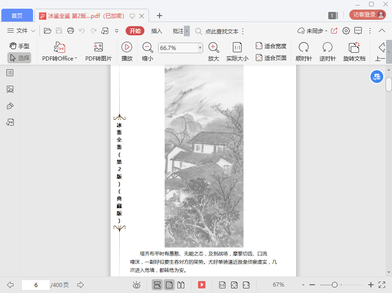Click the undo arrow
The height and width of the screenshot is (293, 392).
point(82,31)
